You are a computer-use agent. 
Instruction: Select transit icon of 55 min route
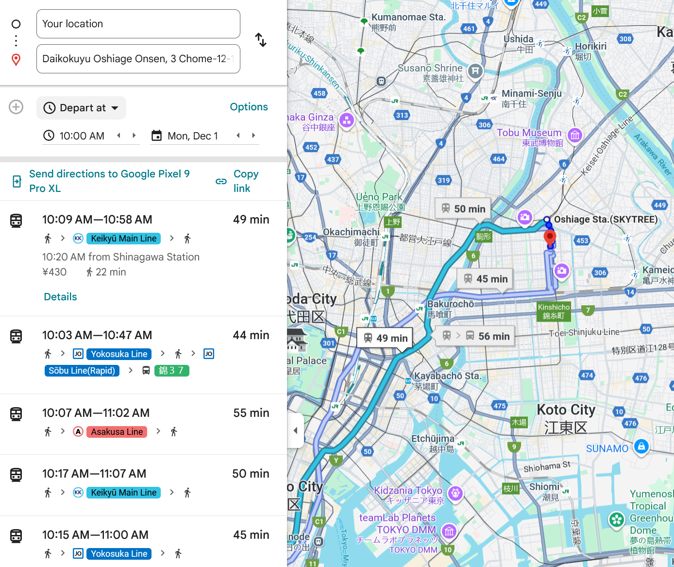pyautogui.click(x=16, y=414)
